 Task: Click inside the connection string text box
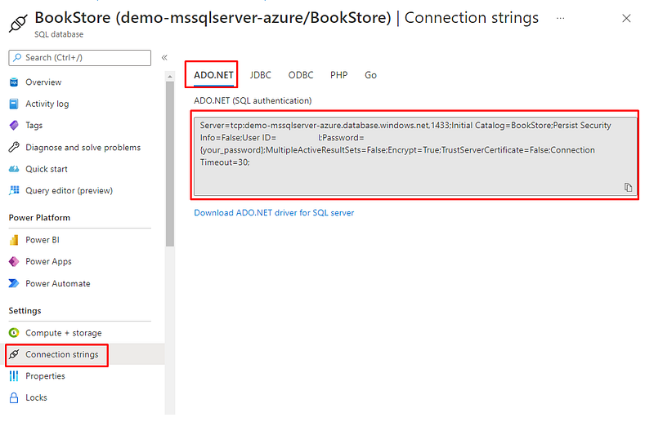[x=415, y=156]
